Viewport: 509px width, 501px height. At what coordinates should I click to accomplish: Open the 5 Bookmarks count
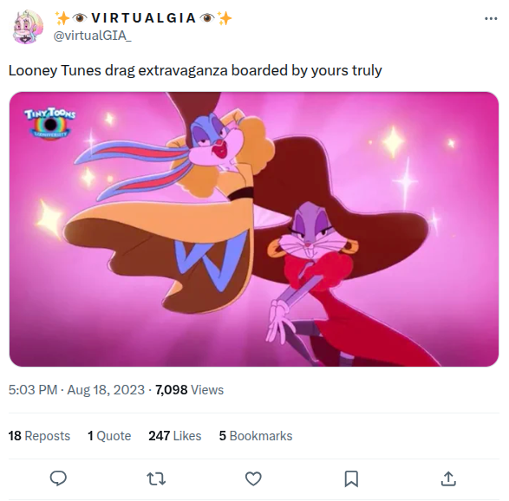[256, 436]
